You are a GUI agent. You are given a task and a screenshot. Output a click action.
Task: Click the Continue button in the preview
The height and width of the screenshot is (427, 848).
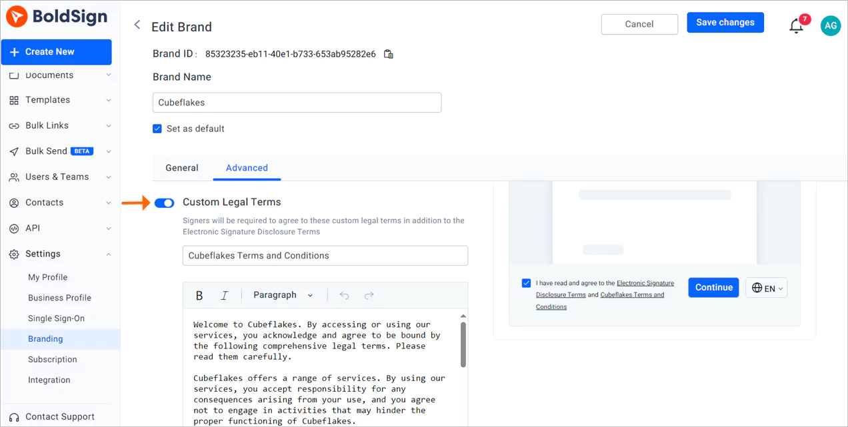[713, 288]
